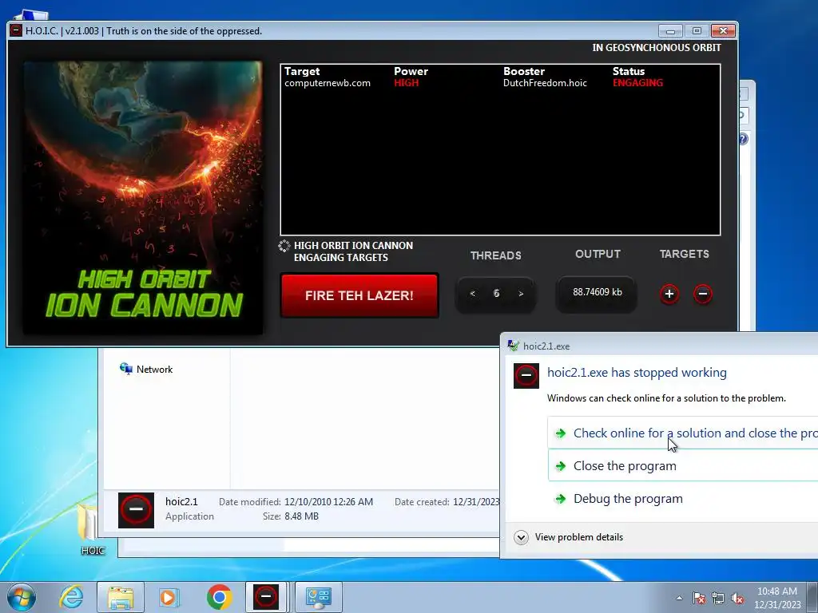The image size is (818, 613).
Task: Choose Close the program option
Action: pos(682,465)
